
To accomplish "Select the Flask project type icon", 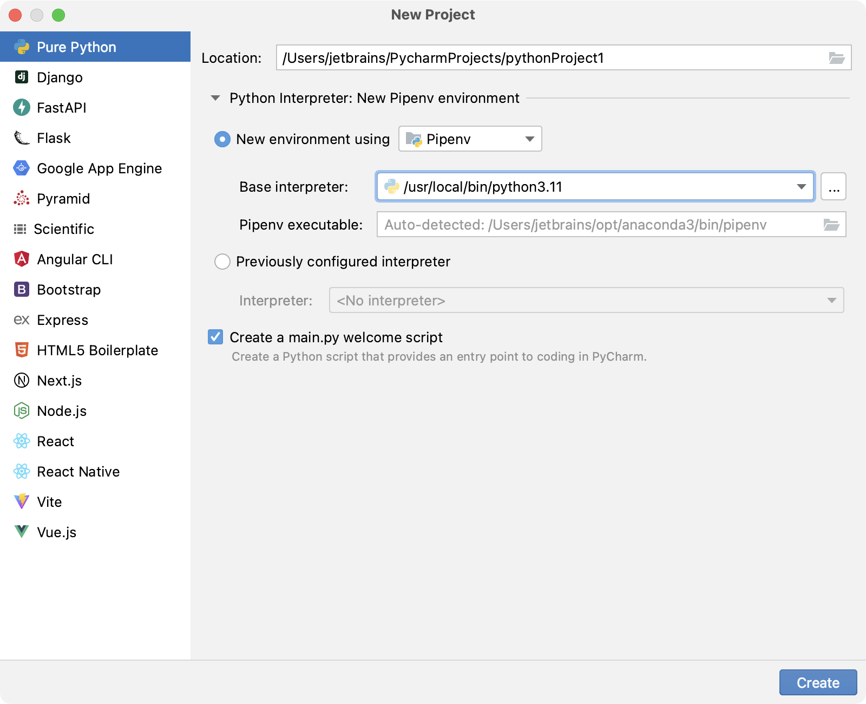I will (21, 138).
